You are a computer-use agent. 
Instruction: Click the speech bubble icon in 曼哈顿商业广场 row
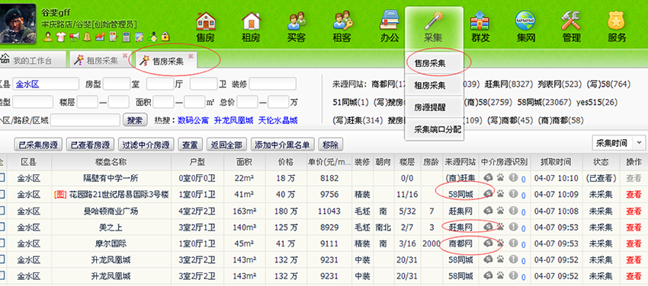489,211
